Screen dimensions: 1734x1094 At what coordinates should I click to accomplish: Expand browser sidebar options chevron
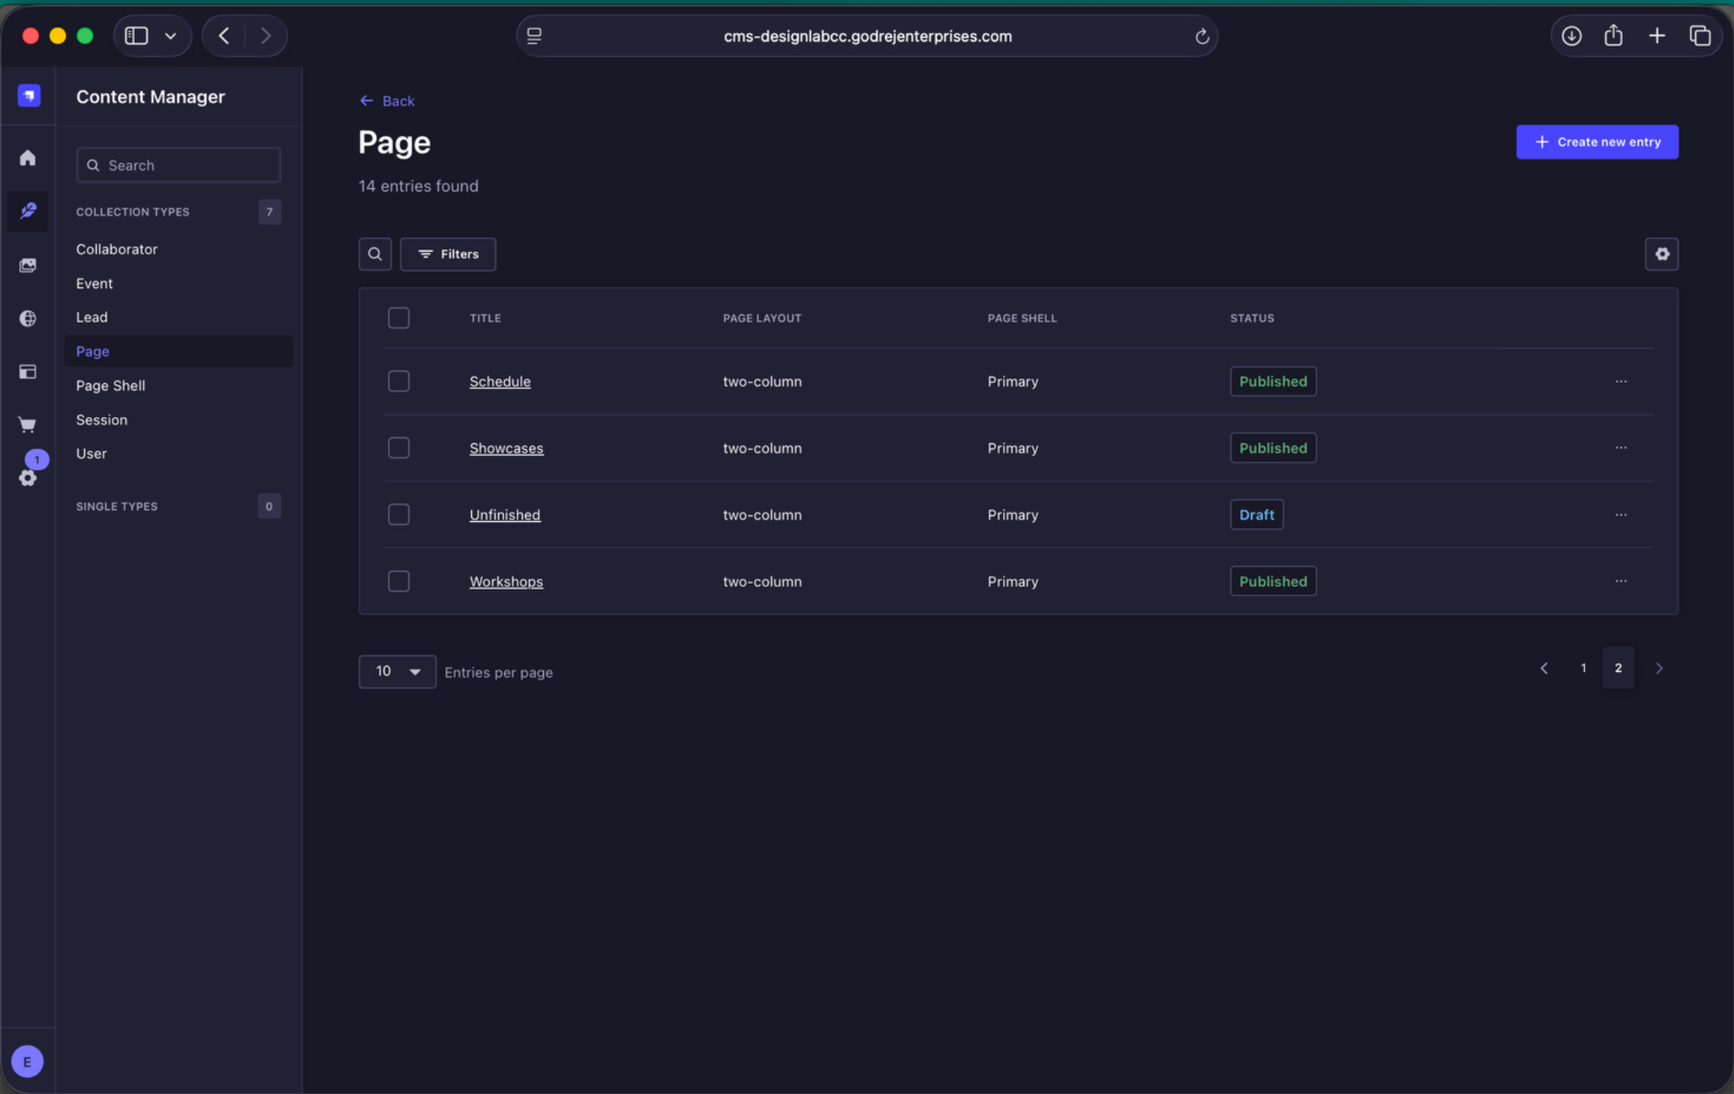coord(170,36)
